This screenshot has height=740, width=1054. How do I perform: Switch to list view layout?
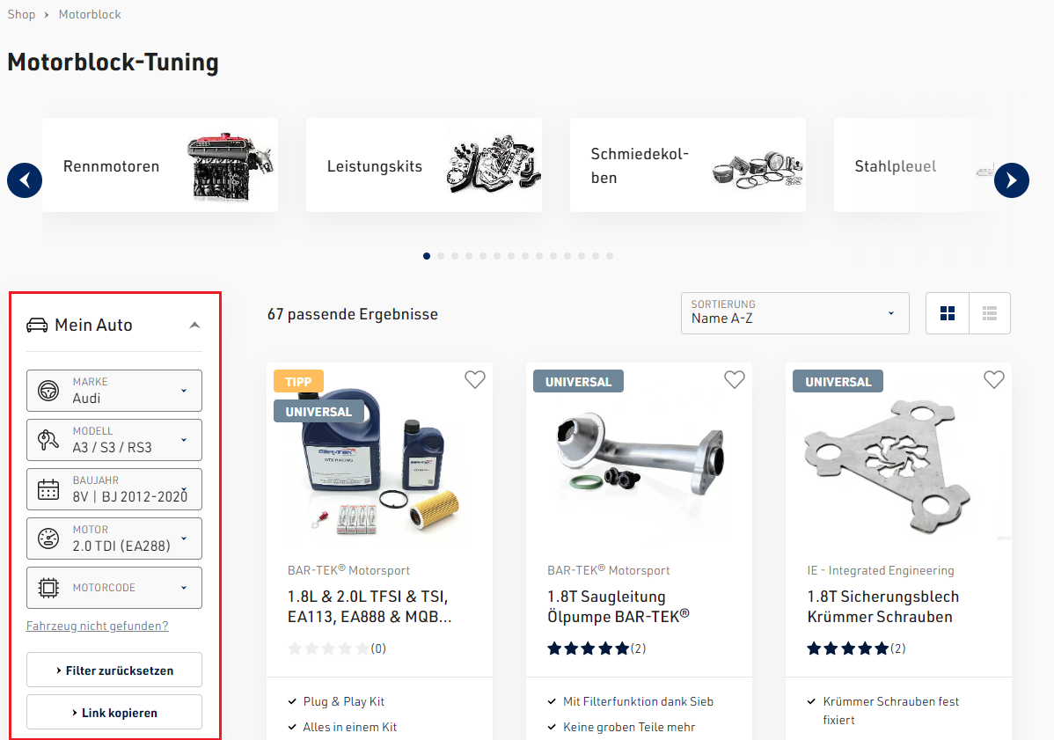click(990, 313)
